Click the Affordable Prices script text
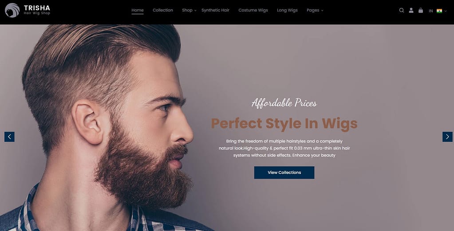Viewport: 454px width, 231px height. tap(284, 103)
